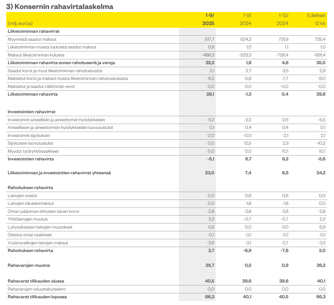Select the "Investointien rahavirrat" section heading
The height and width of the screenshot is (305, 334).
(32, 112)
